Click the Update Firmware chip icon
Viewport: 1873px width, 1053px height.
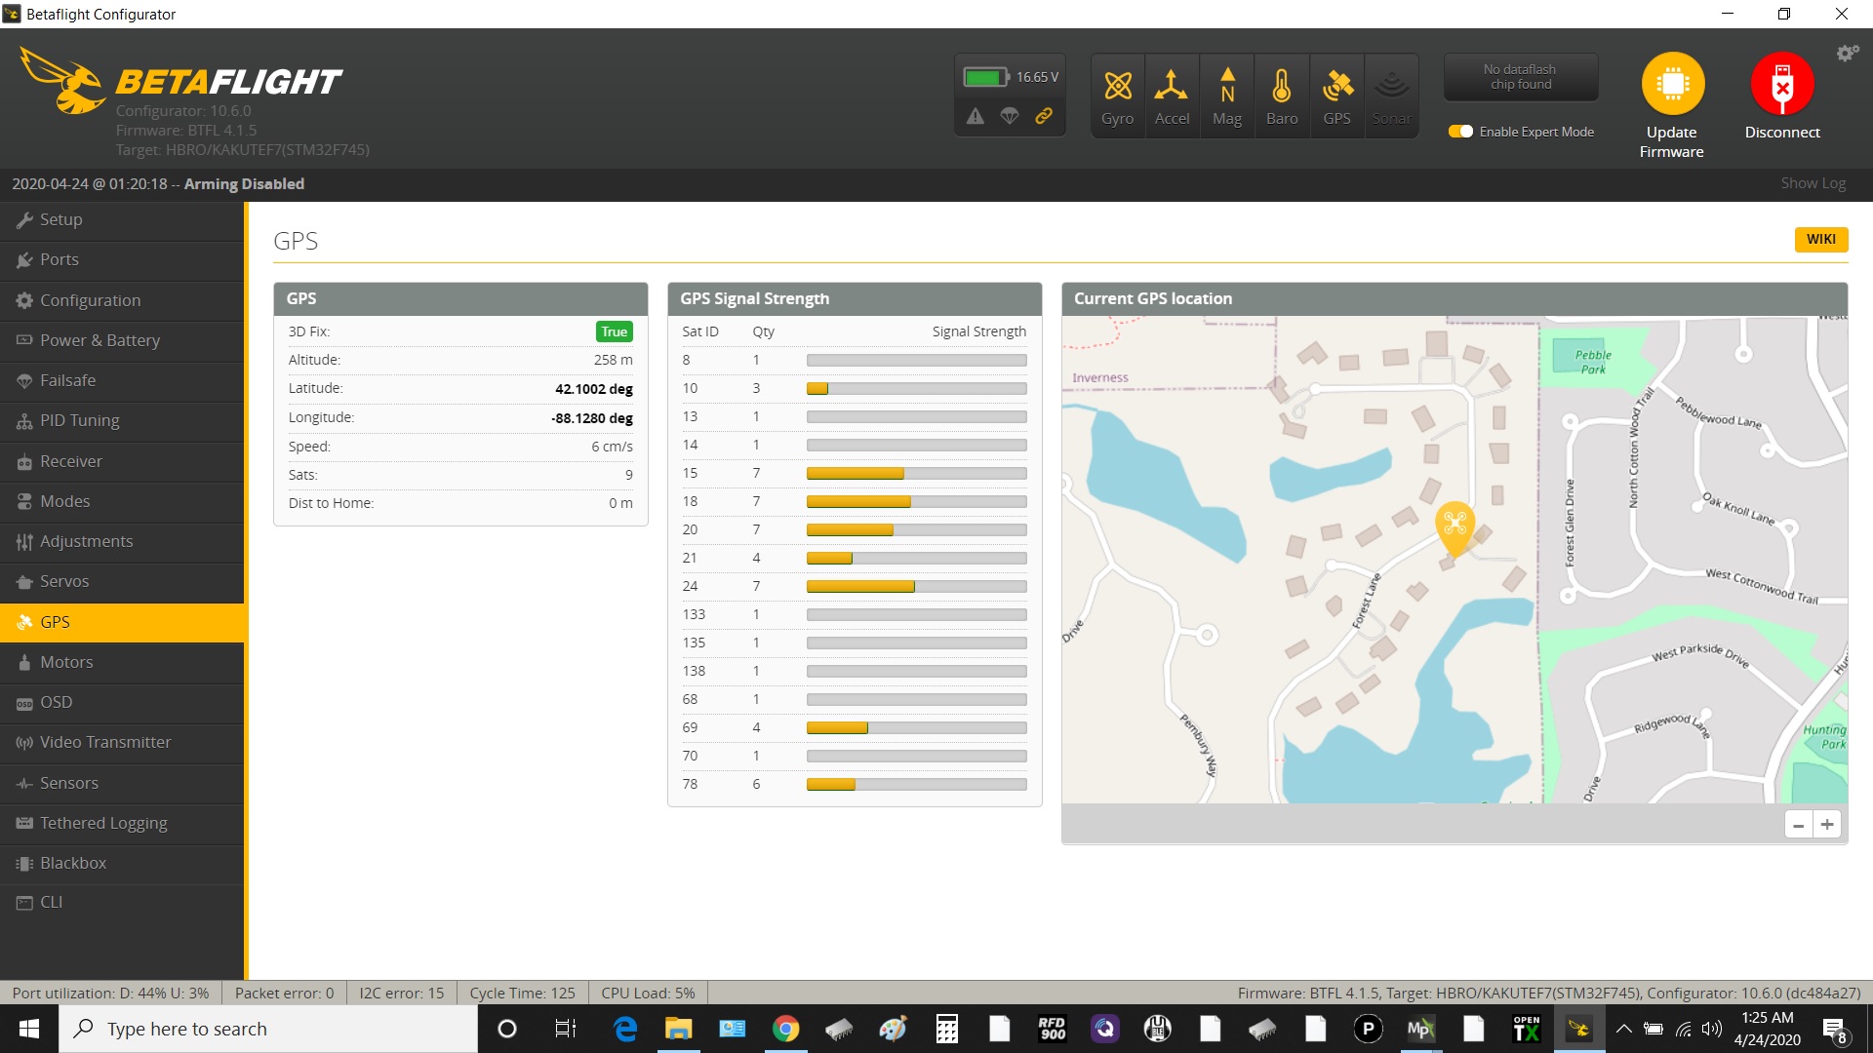tap(1672, 84)
